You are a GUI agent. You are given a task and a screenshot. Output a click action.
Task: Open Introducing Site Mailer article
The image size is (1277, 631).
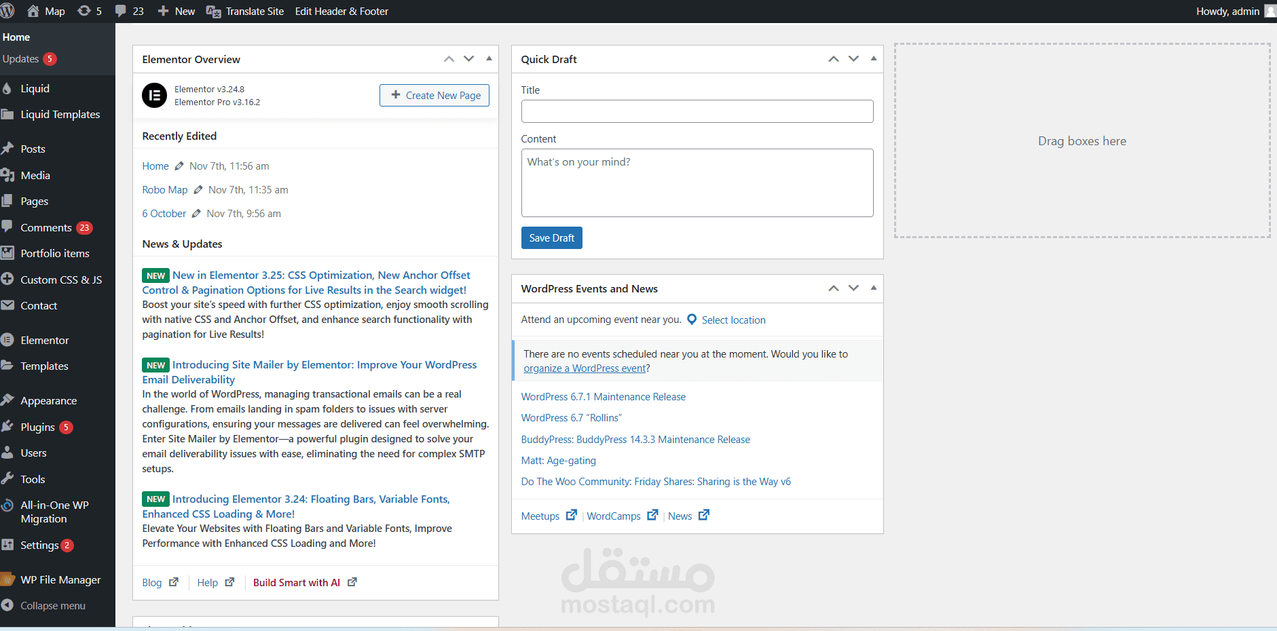click(x=310, y=372)
